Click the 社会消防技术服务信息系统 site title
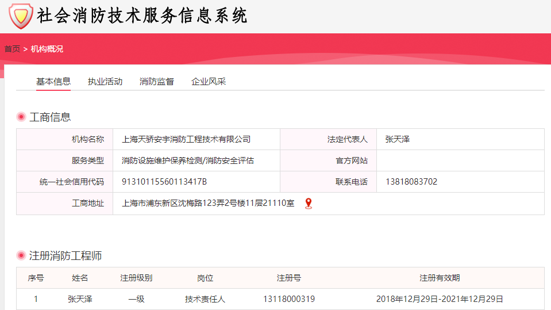 pos(142,16)
